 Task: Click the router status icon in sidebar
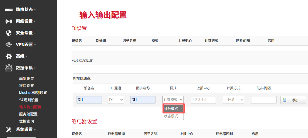[9, 10]
